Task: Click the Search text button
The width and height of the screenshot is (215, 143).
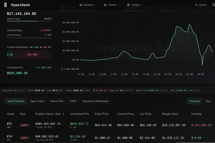Action: pyautogui.click(x=203, y=5)
